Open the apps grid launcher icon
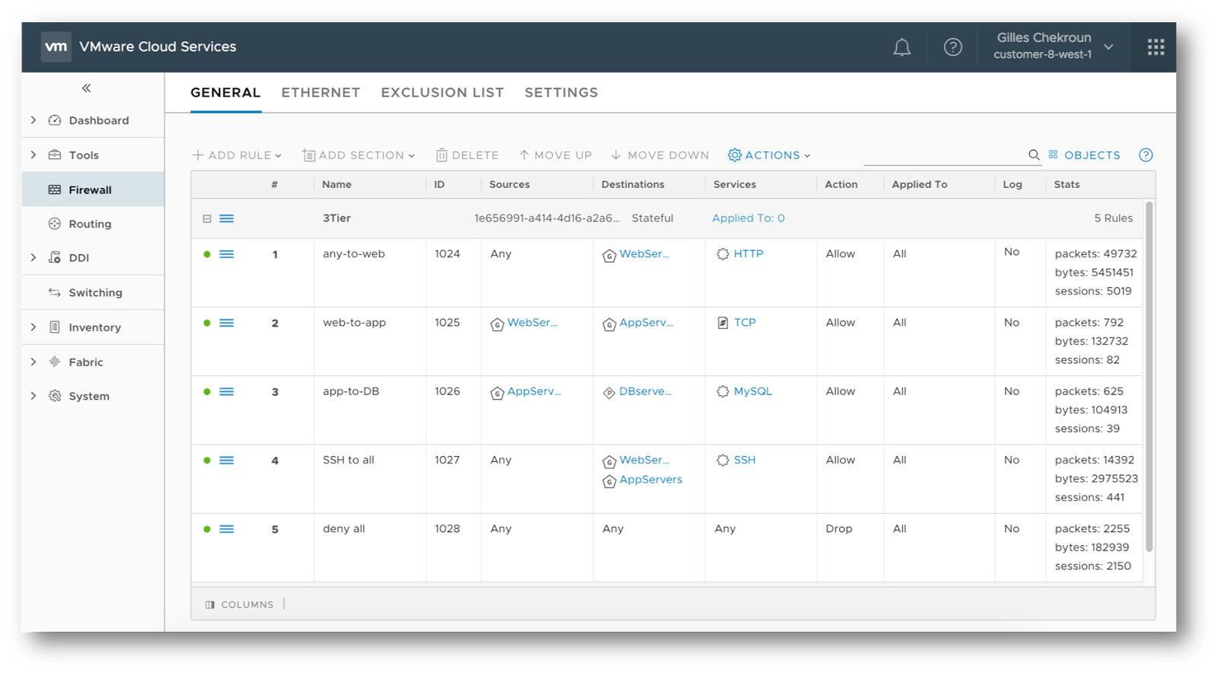The width and height of the screenshot is (1218, 673). point(1156,47)
